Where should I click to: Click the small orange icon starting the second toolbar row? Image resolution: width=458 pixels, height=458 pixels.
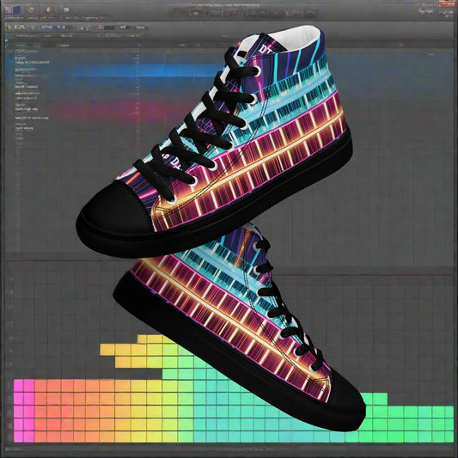9,27
